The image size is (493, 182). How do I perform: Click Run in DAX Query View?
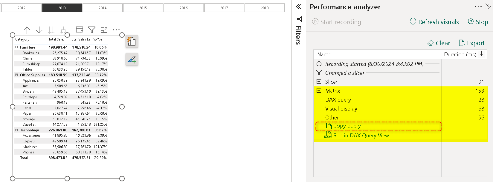tap(361, 136)
